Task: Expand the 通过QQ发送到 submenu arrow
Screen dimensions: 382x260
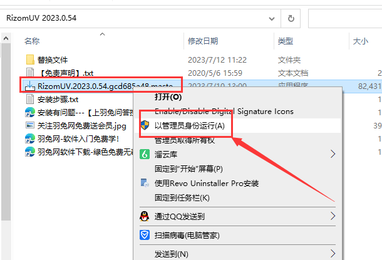Action: [x=333, y=216]
